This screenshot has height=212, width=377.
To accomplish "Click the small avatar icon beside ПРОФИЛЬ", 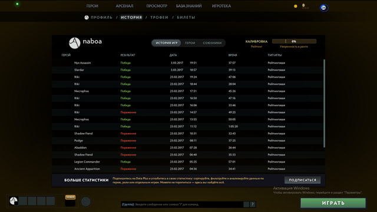I will (87, 17).
